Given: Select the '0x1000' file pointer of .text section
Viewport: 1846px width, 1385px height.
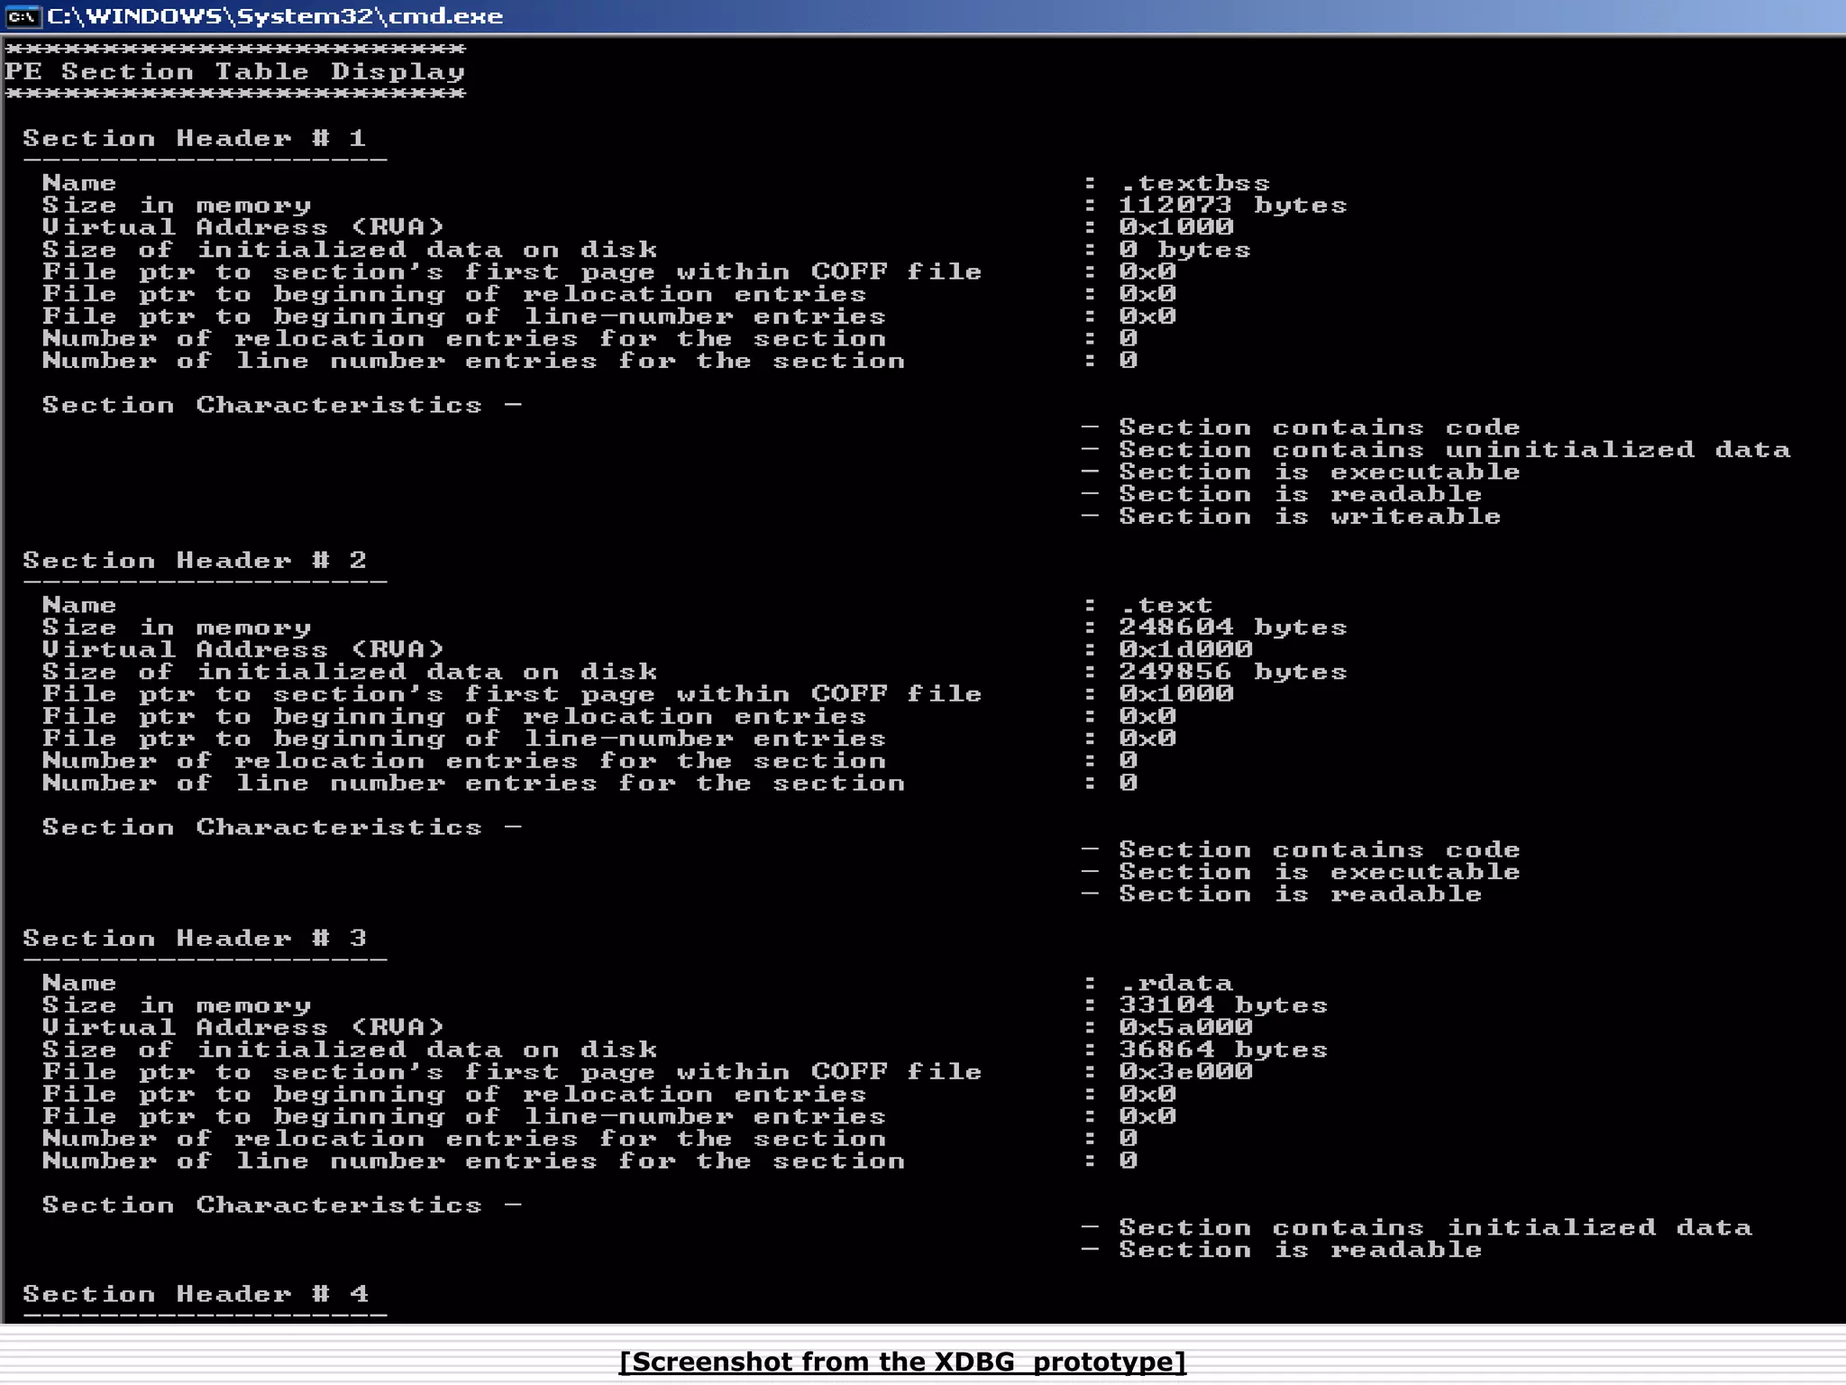Looking at the screenshot, I should (1176, 694).
